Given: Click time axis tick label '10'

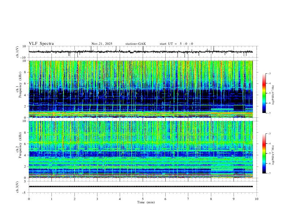Looking at the screenshot, I should (x=257, y=199).
